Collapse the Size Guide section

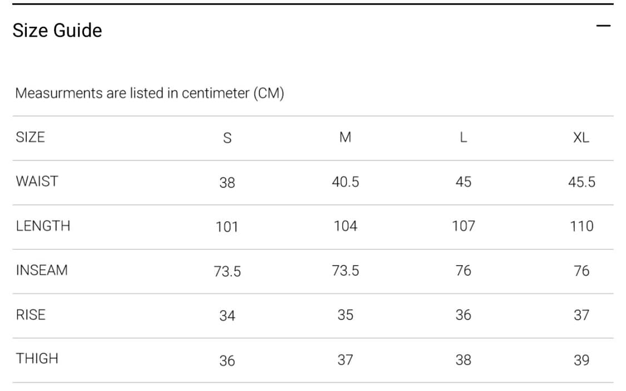(603, 26)
